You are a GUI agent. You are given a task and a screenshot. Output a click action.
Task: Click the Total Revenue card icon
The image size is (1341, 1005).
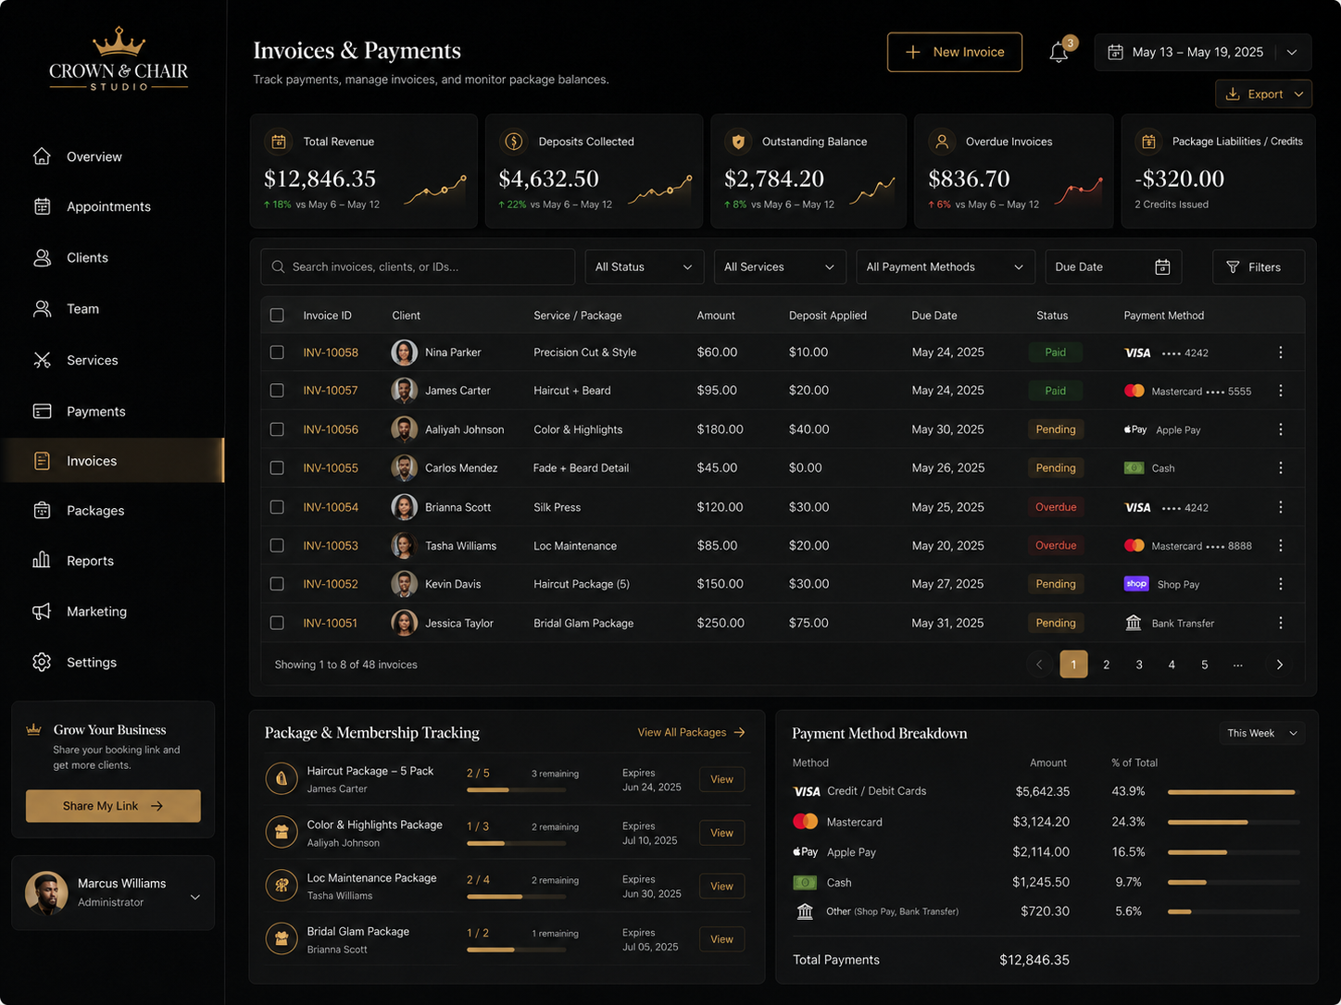[x=278, y=142]
